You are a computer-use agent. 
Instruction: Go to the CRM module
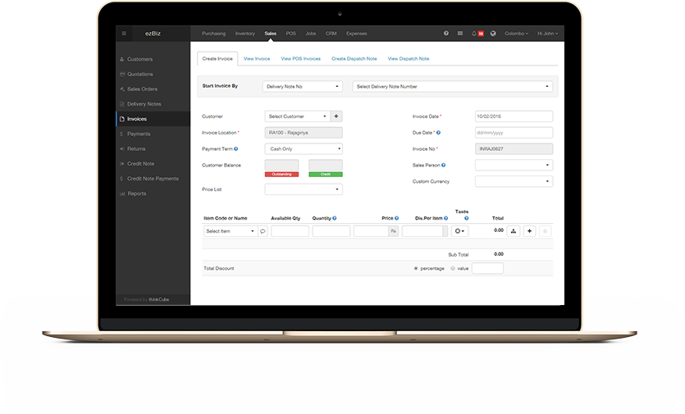(x=331, y=33)
